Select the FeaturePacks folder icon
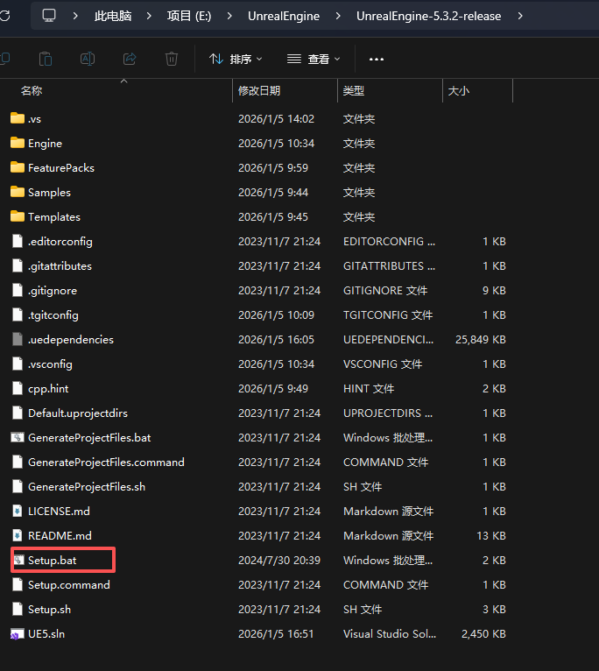 pos(18,167)
